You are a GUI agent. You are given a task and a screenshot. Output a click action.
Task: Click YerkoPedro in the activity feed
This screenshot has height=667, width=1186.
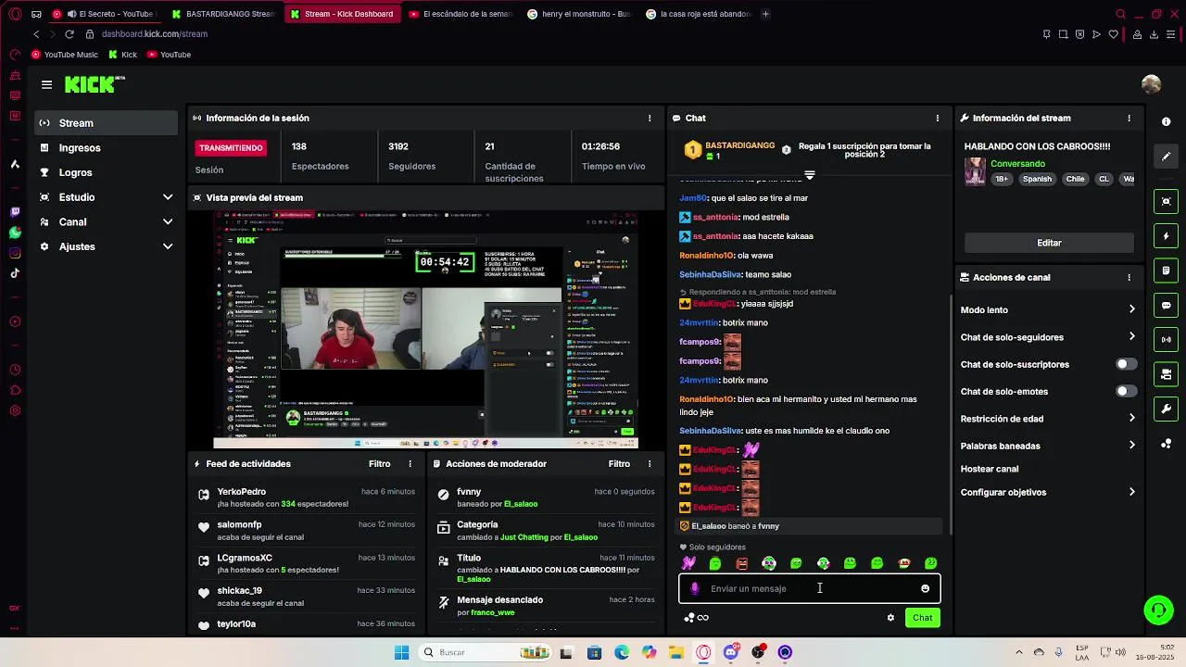pyautogui.click(x=241, y=492)
